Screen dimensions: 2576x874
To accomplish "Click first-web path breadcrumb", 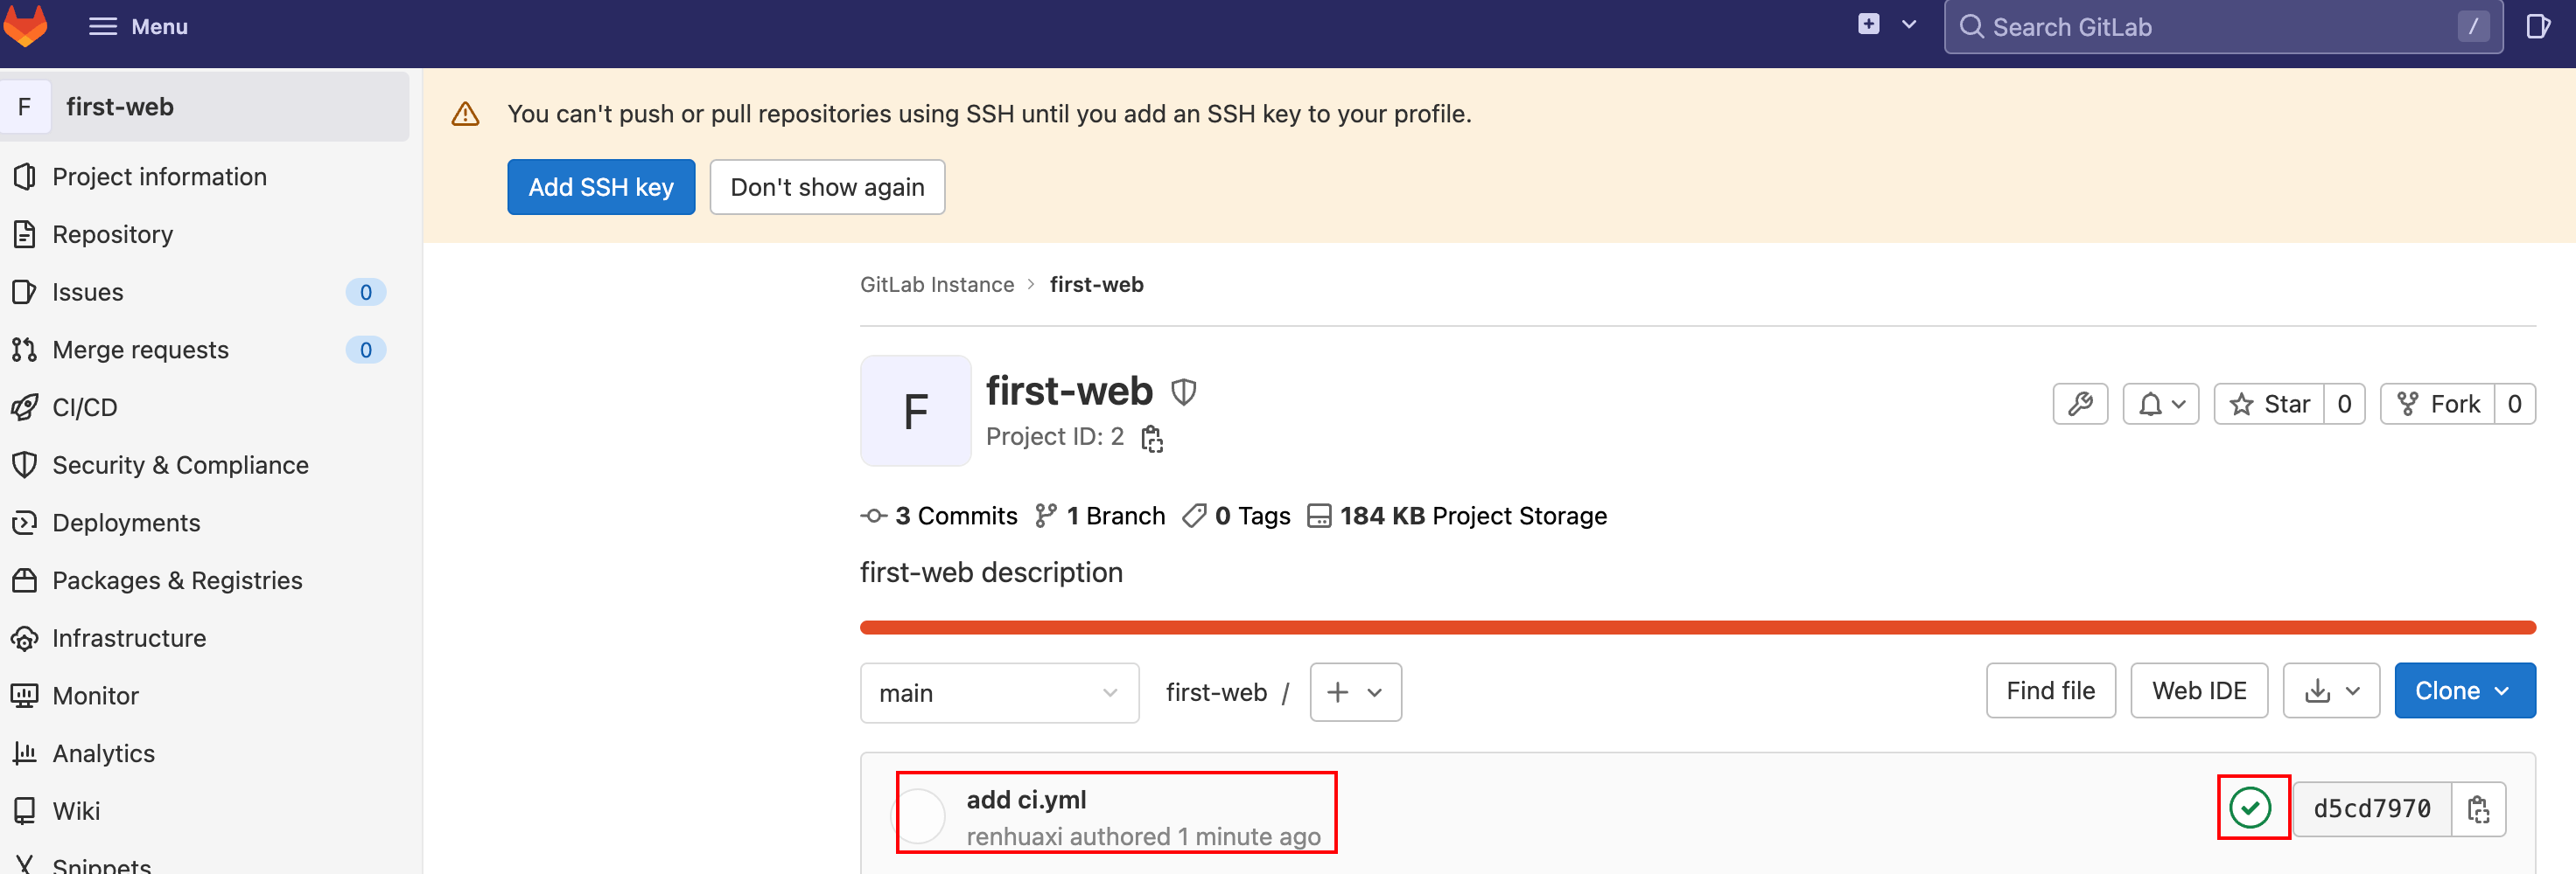I will tap(1216, 692).
